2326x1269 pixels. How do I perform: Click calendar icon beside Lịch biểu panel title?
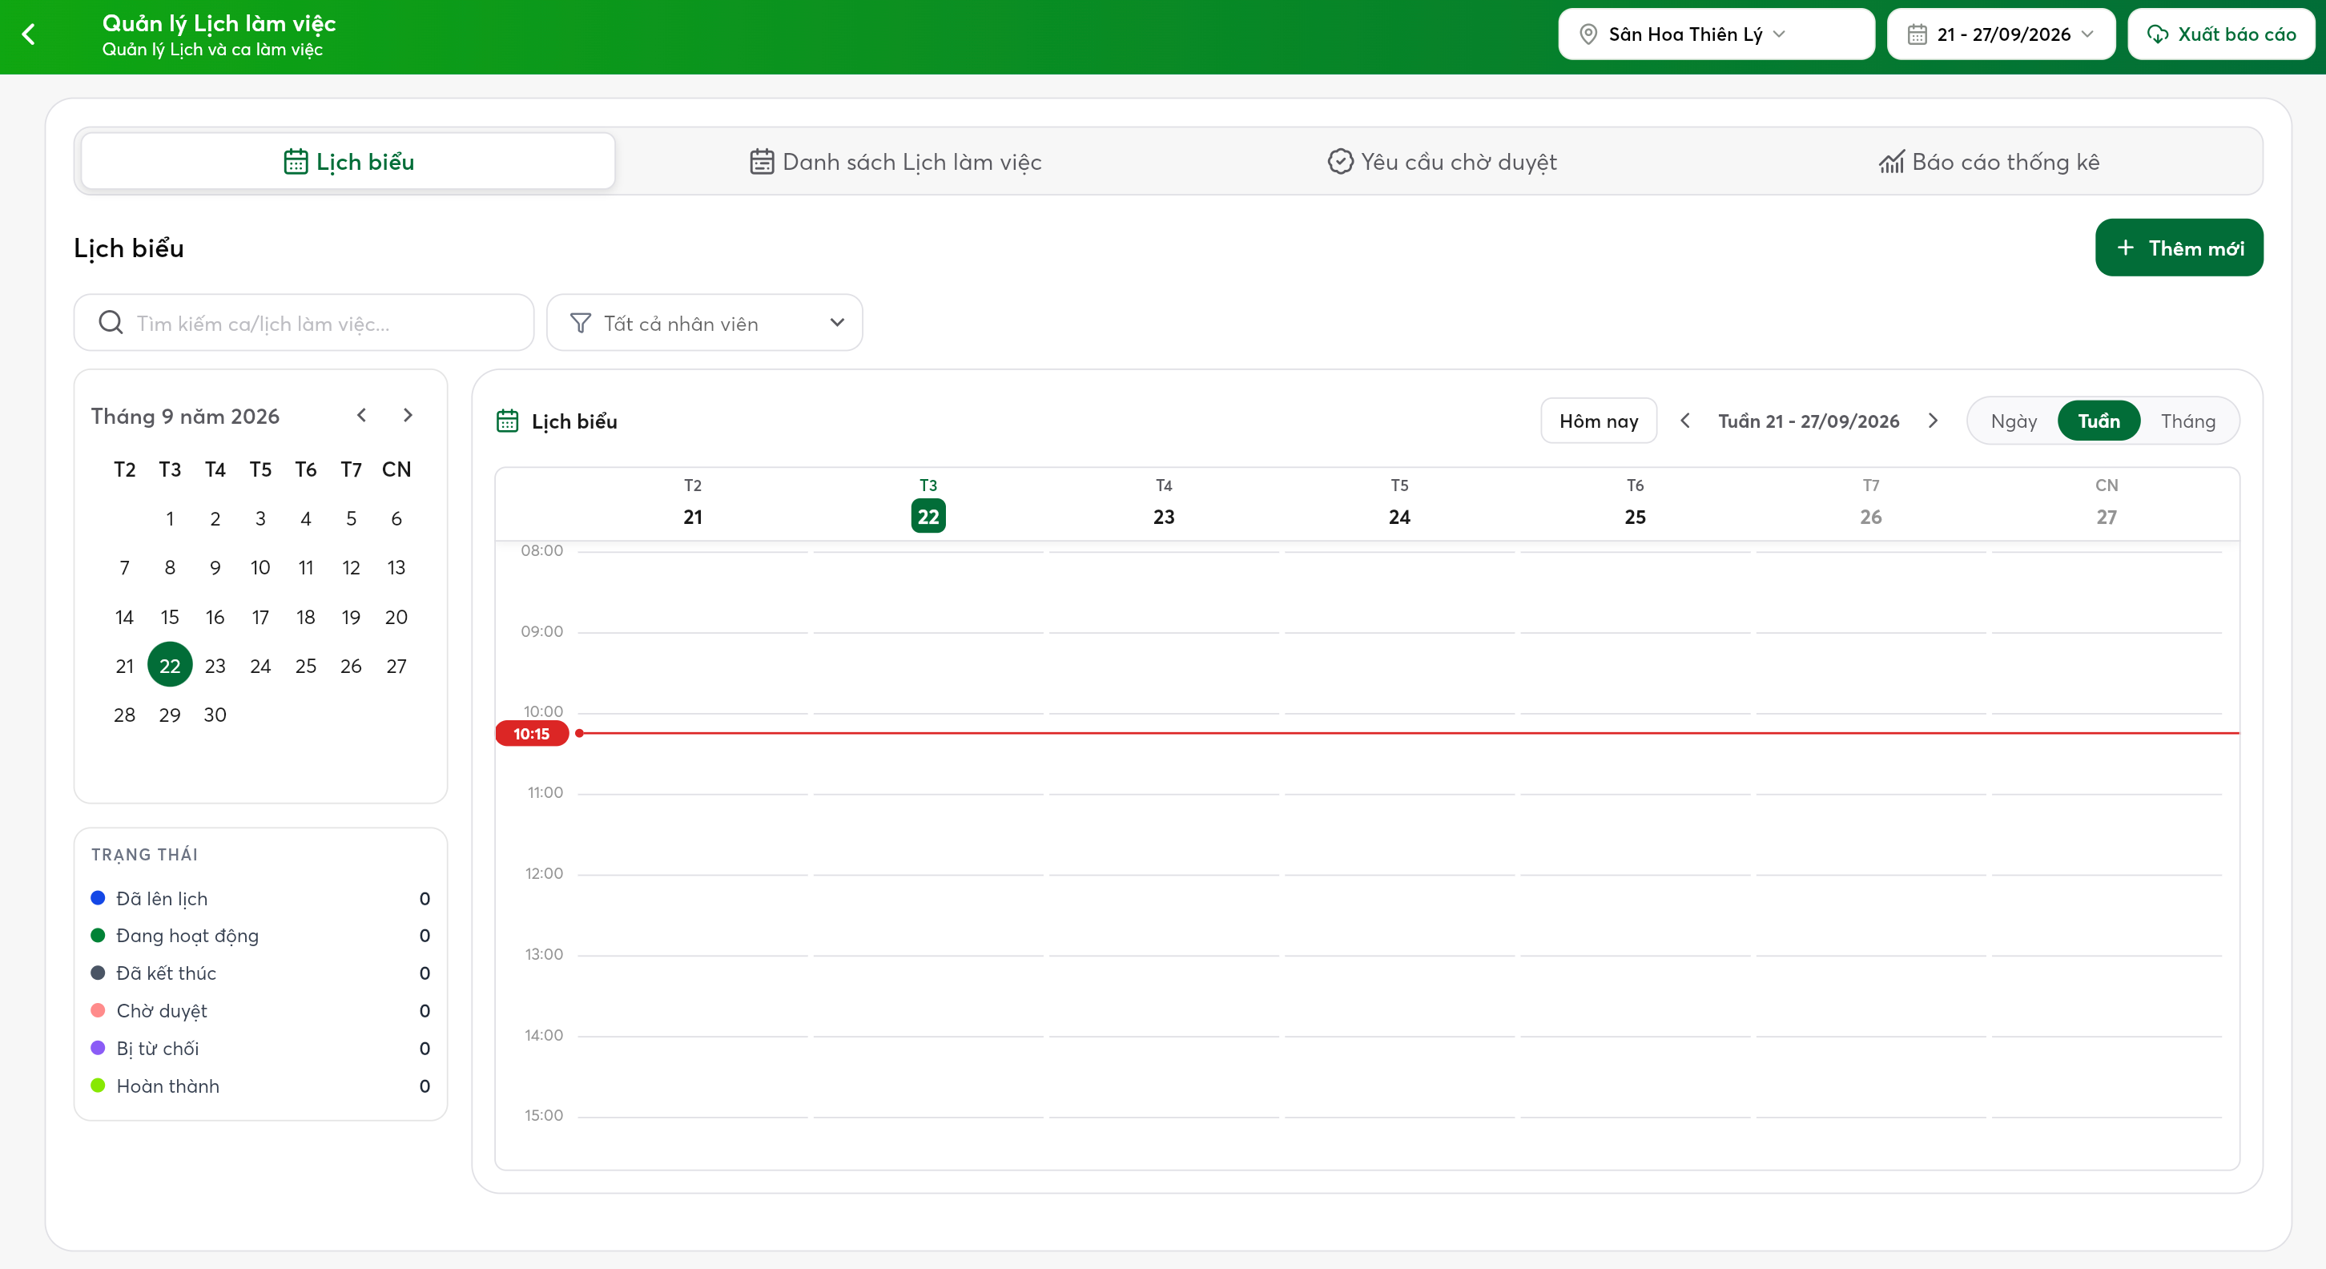click(508, 421)
